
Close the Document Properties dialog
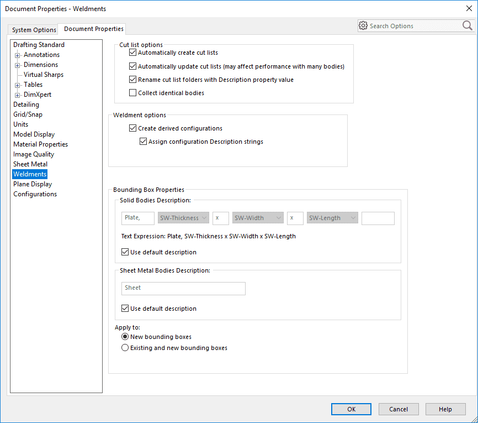pyautogui.click(x=469, y=8)
